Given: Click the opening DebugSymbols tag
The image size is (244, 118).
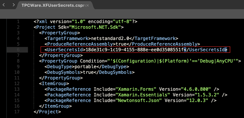Looking at the screenshot, I should point(64,72).
